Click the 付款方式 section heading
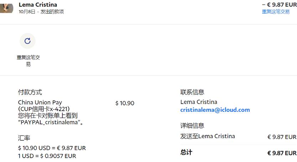Screen dimensions: 297x162 pyautogui.click(x=30, y=93)
